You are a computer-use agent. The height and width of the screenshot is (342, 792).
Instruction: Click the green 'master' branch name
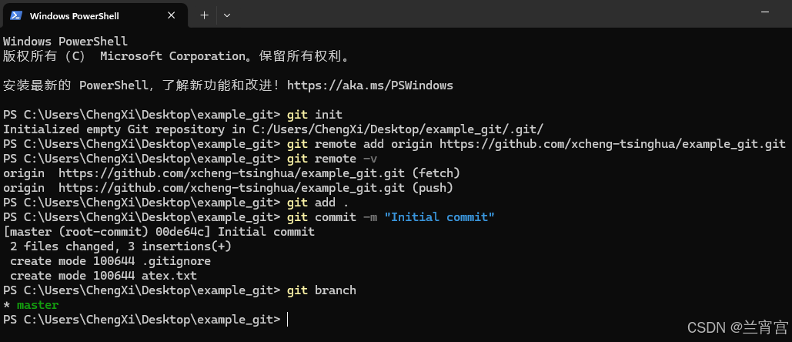click(x=38, y=305)
